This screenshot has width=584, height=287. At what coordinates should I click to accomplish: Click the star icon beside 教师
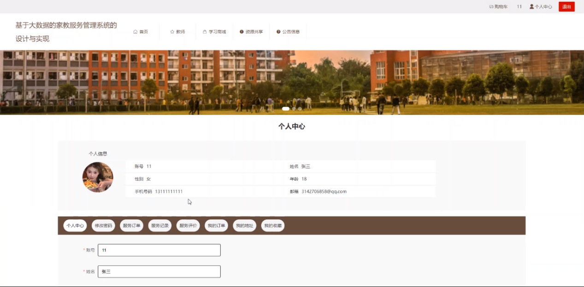coord(172,32)
